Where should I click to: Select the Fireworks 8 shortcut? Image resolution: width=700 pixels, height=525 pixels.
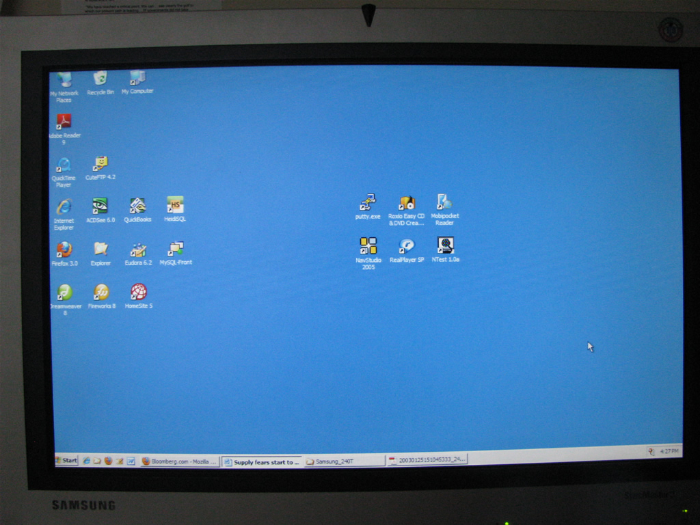101,297
